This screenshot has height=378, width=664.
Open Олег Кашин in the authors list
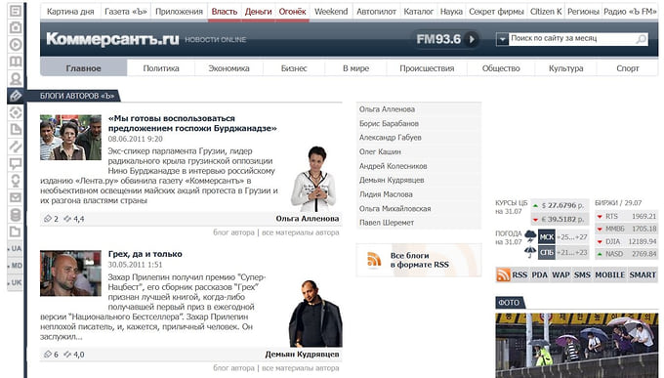[x=380, y=151]
